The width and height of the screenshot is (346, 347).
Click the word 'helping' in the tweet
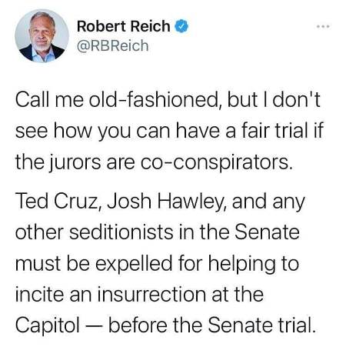click(242, 263)
